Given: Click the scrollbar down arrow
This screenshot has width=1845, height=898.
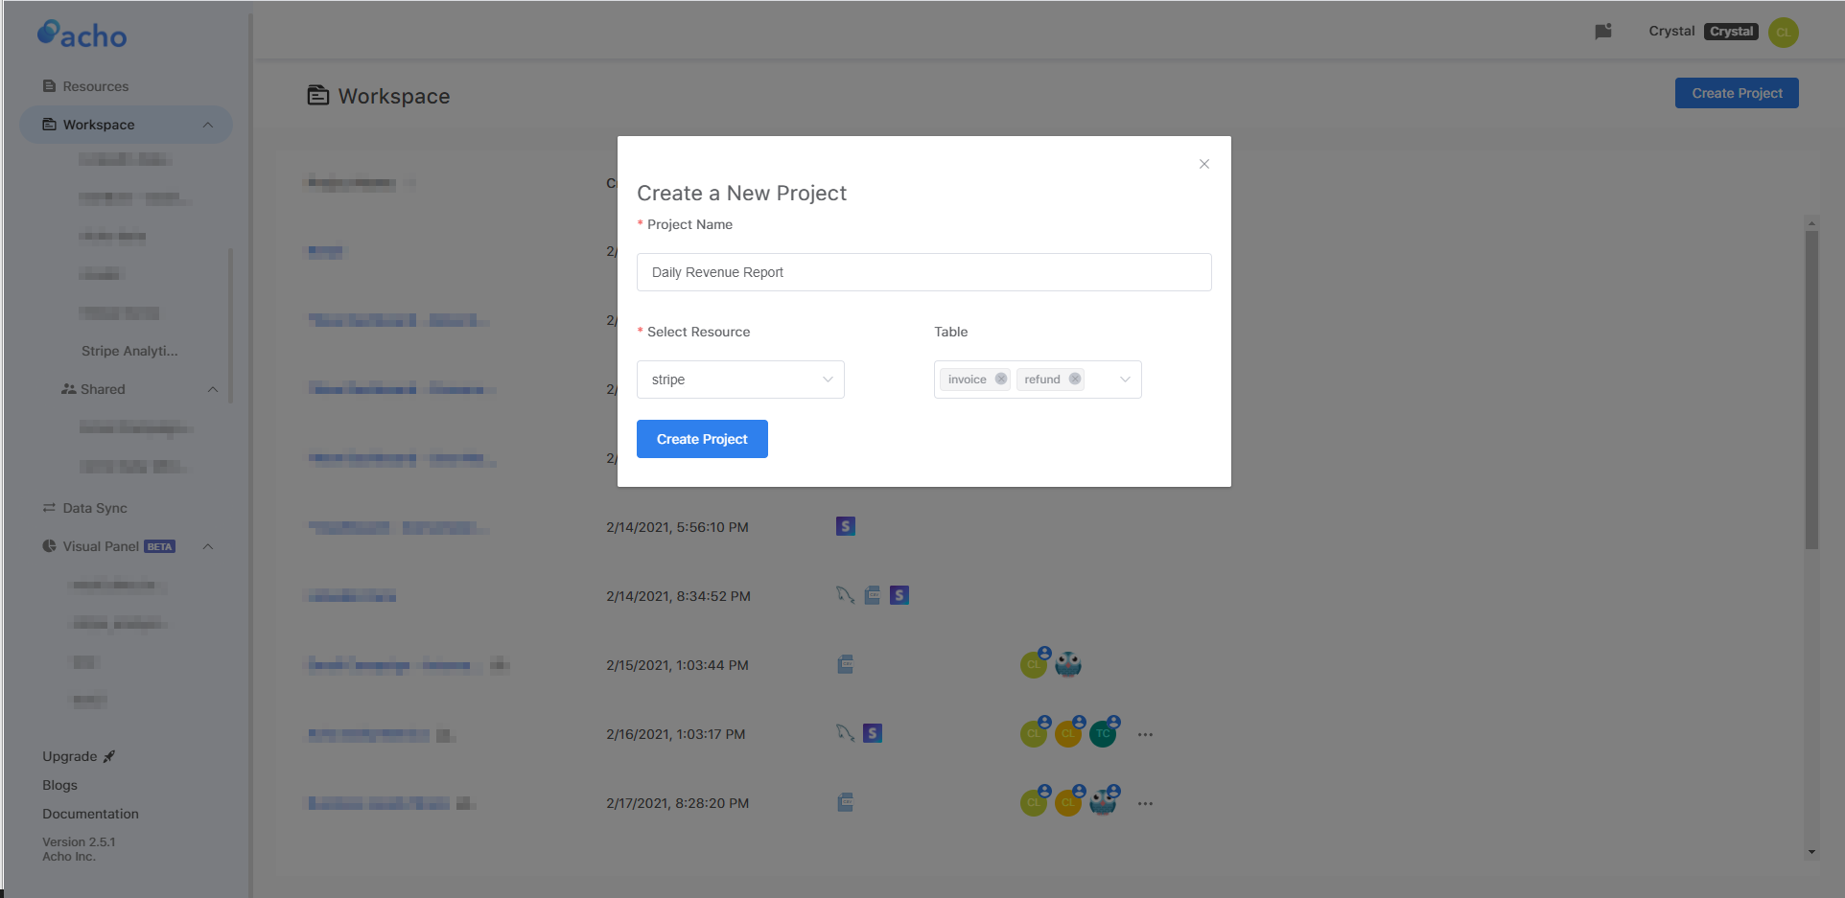Looking at the screenshot, I should 1811,852.
